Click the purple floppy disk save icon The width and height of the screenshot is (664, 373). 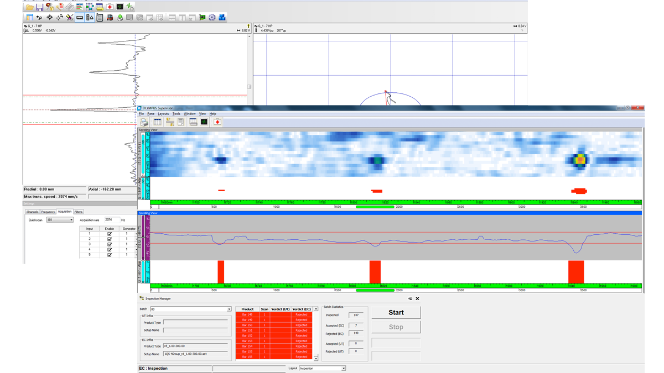(40, 7)
